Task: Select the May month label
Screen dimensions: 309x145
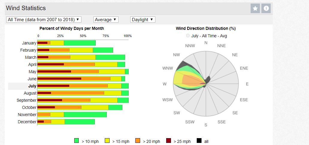Action: (x=33, y=72)
